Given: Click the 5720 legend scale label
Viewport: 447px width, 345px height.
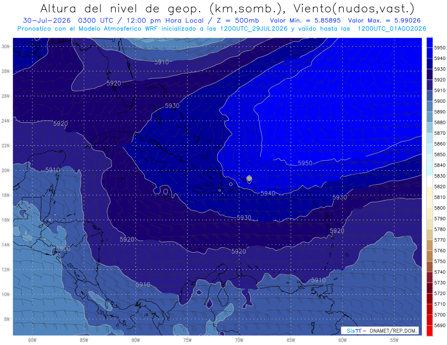Looking at the screenshot, I should 440,293.
